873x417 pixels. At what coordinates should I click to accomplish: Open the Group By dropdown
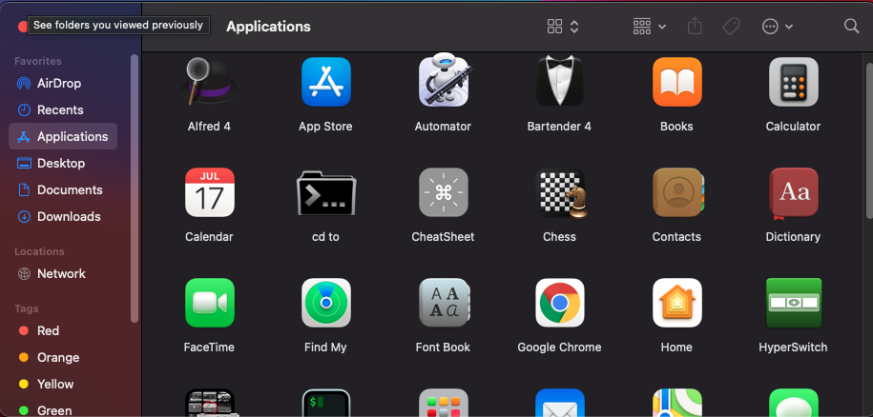coord(649,26)
